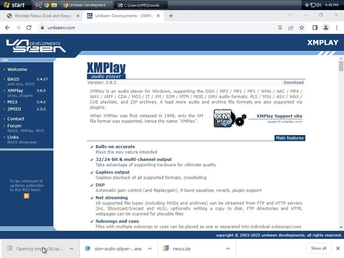Visit the Forum link

pos(14,126)
